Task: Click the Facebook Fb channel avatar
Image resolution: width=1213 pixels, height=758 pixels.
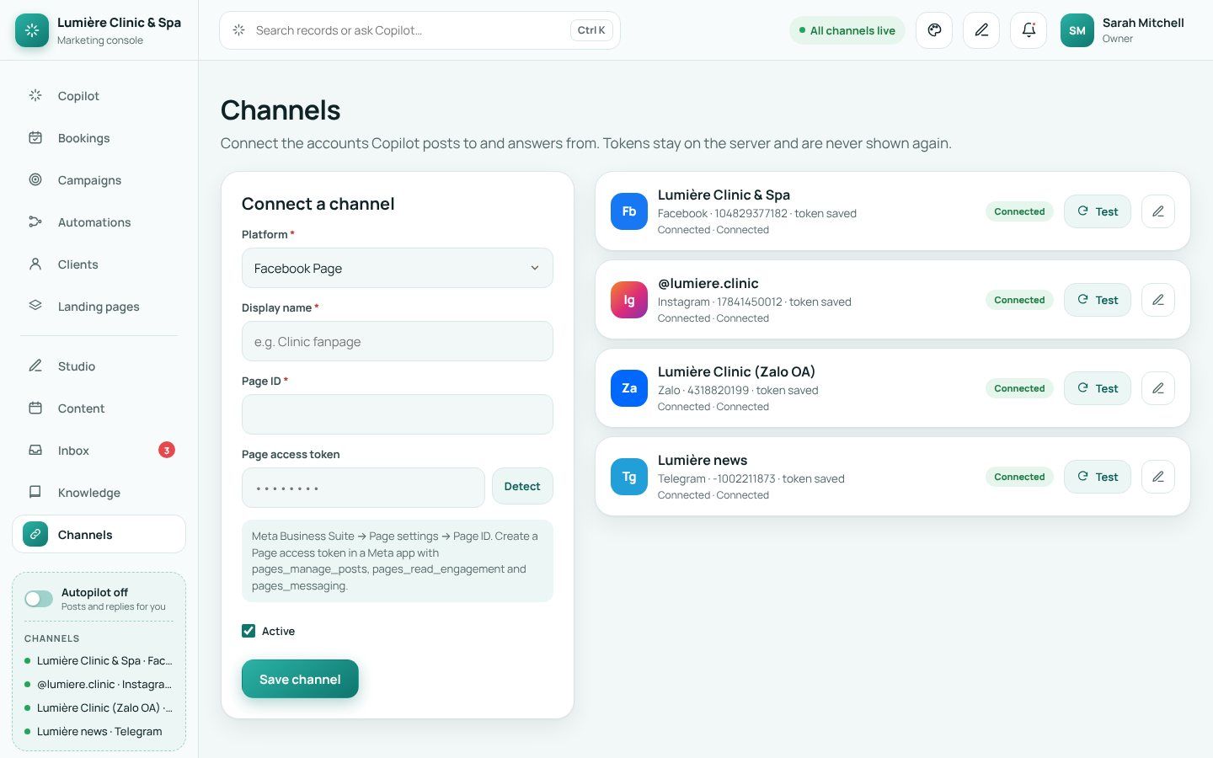Action: [629, 211]
